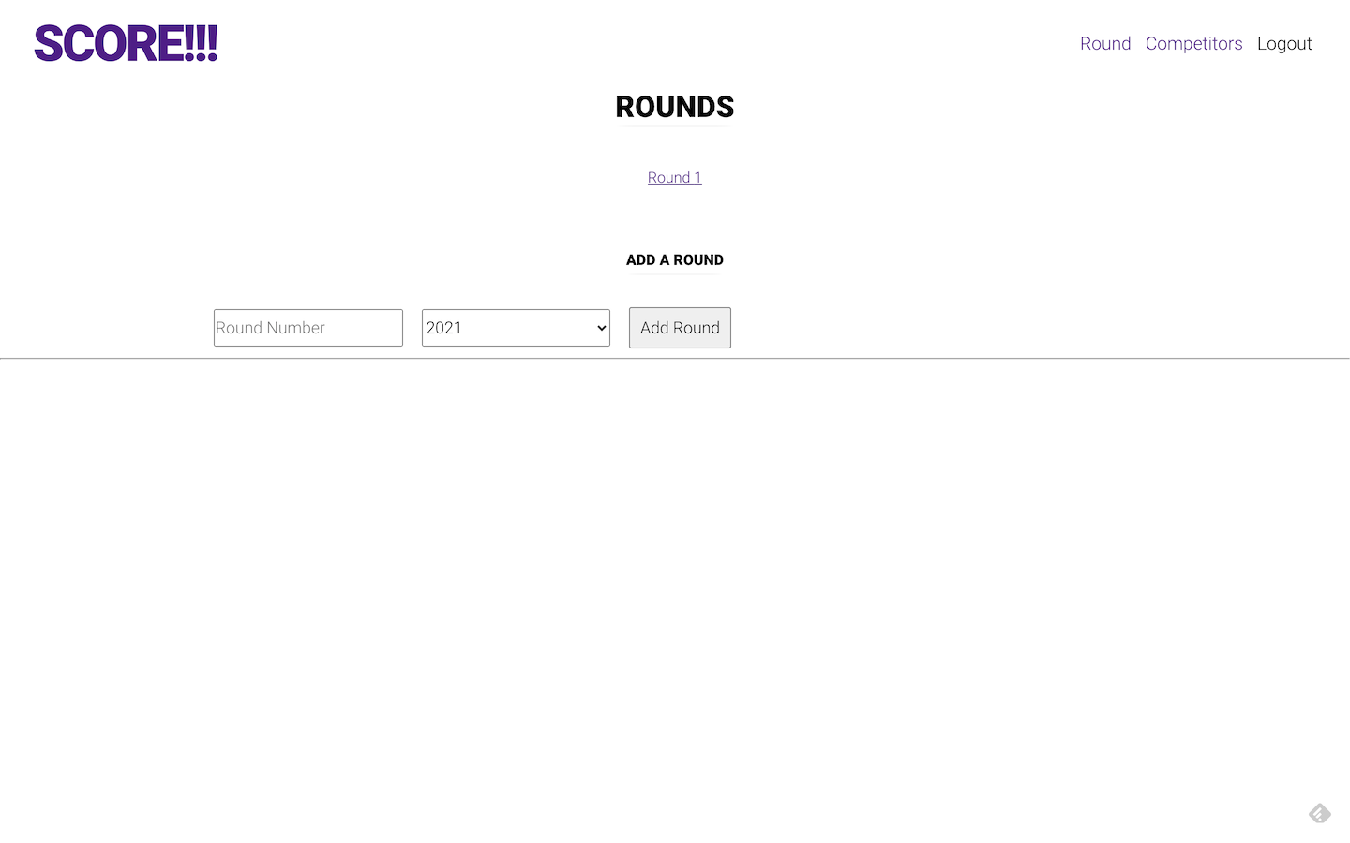Screen dimensions: 1350x843
Task: Select the ROUNDS heading text
Action: point(675,107)
